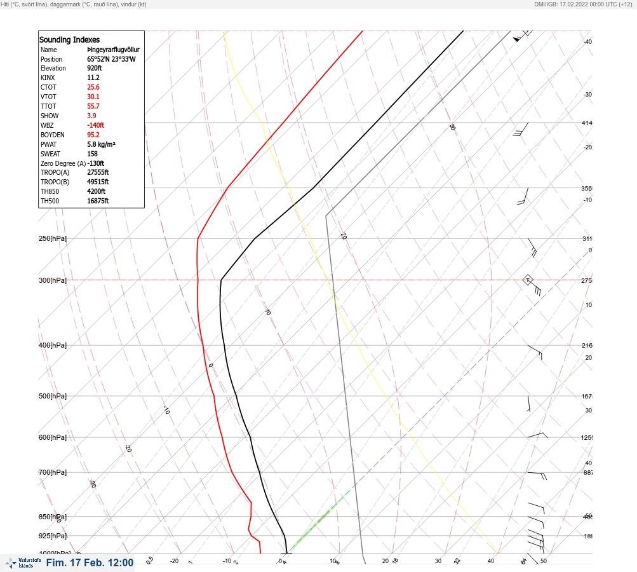This screenshot has height=572, width=637.
Task: Select the wind barb at 500 hPa level
Action: 528,404
